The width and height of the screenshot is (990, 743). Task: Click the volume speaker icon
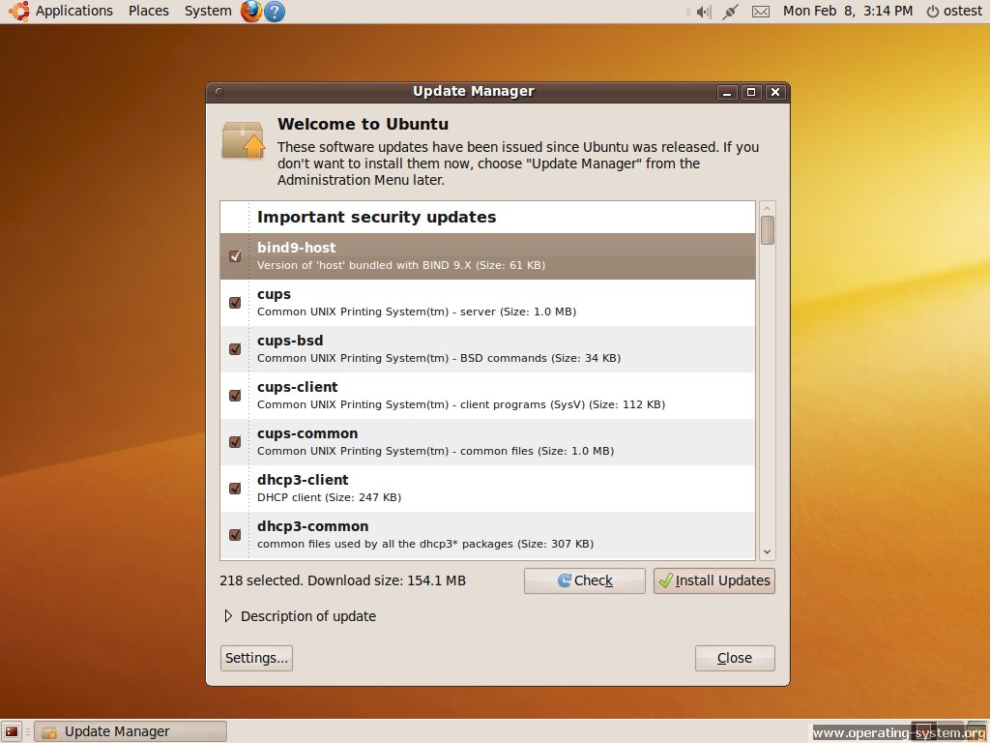coord(704,12)
